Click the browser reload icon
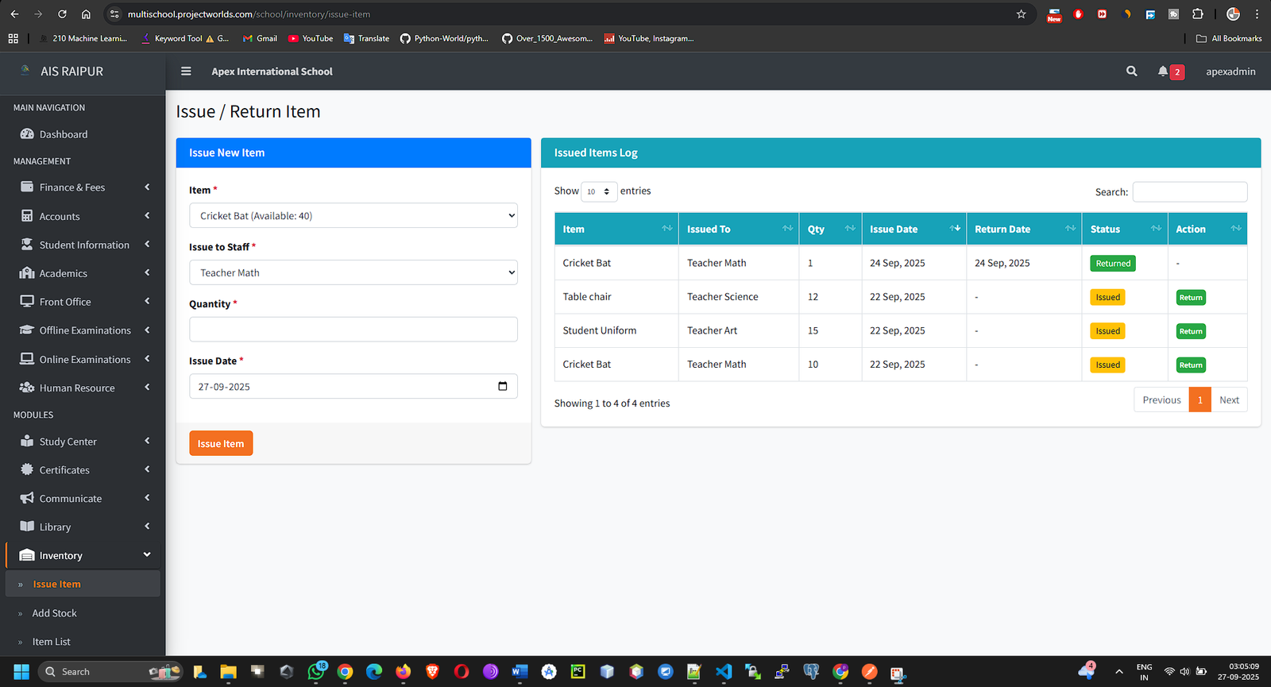The height and width of the screenshot is (687, 1271). (x=62, y=14)
